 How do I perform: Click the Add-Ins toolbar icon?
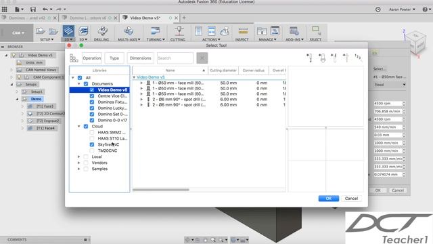click(294, 30)
